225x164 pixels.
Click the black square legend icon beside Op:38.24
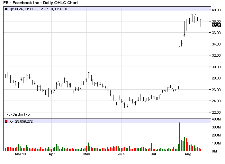(x=6, y=9)
